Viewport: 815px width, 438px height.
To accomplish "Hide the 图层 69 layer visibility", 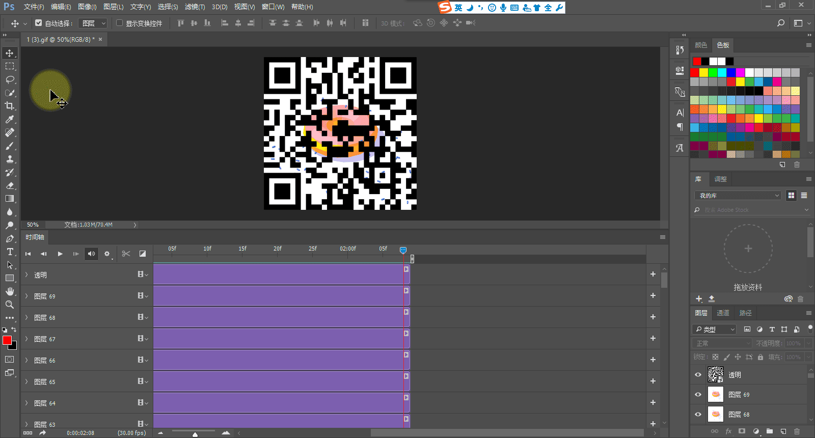I will (x=698, y=395).
